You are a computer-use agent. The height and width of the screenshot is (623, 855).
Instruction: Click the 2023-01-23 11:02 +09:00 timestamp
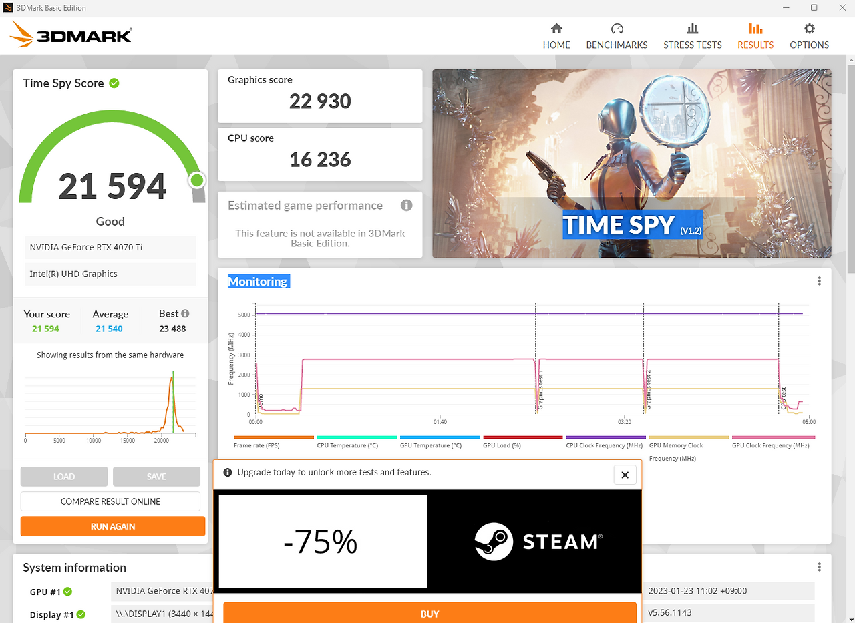698,591
